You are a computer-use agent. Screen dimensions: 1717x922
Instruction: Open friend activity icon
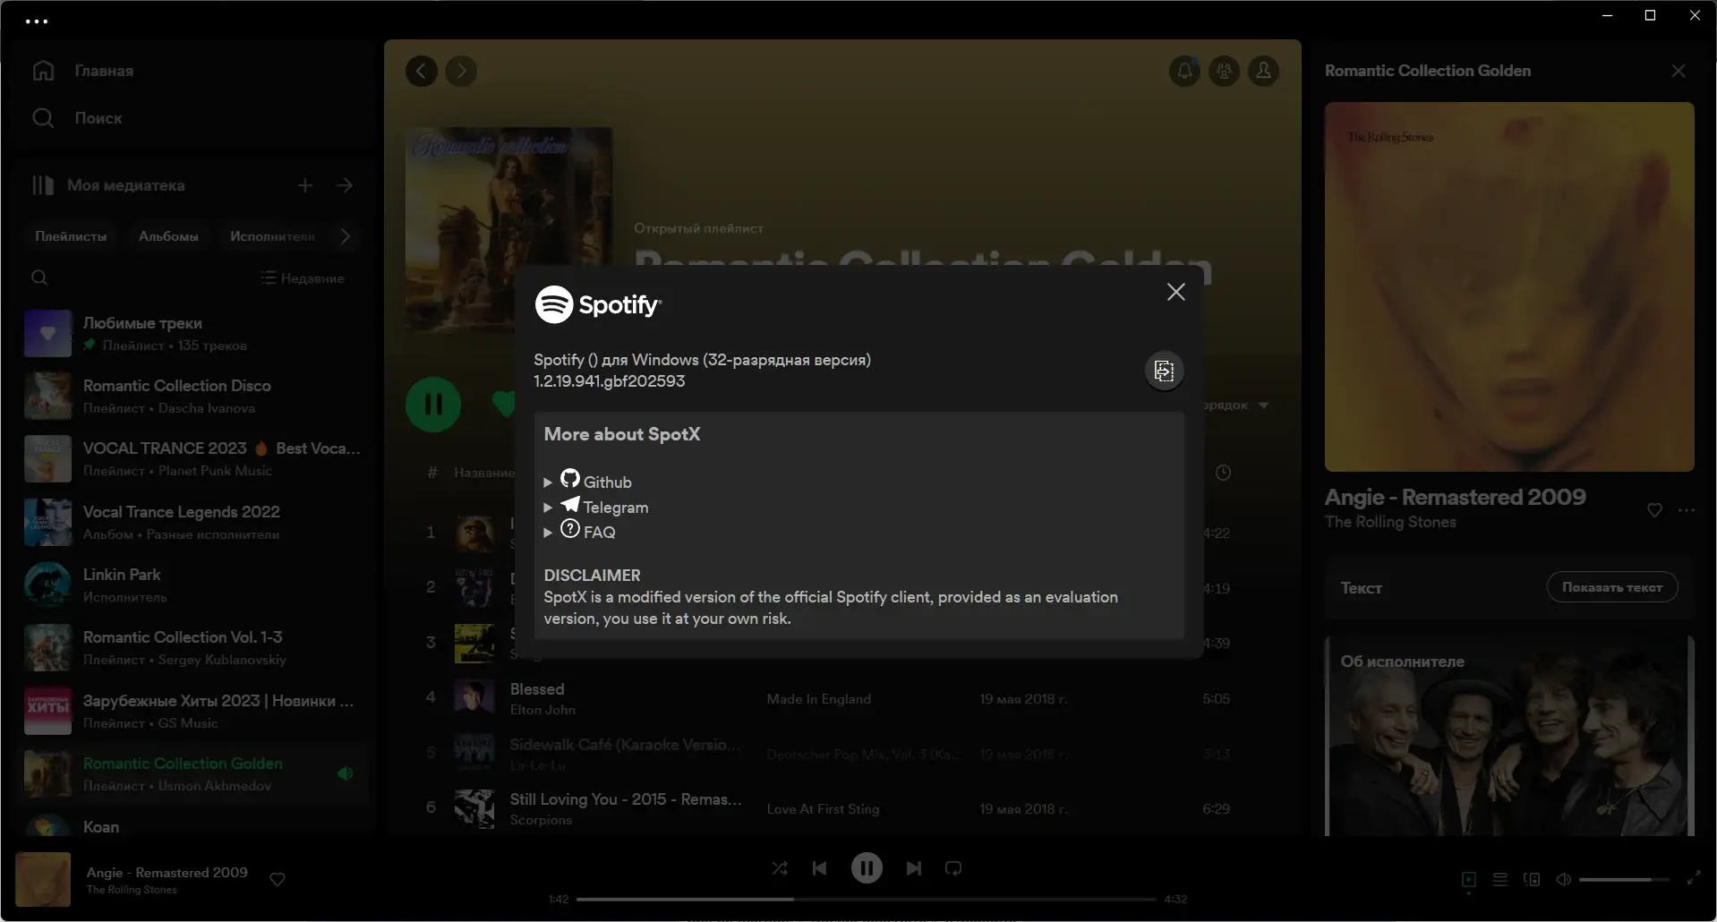(x=1224, y=71)
